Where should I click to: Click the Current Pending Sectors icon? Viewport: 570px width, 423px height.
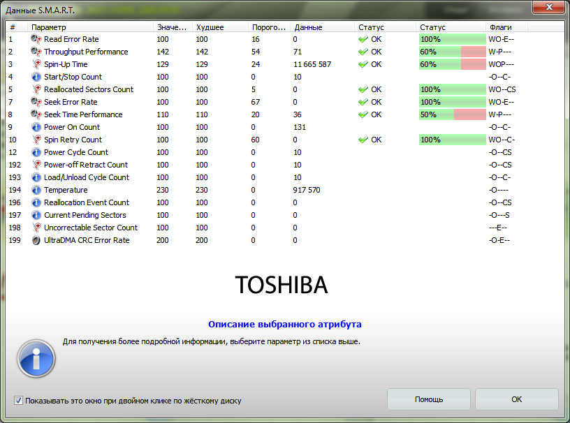pos(36,215)
